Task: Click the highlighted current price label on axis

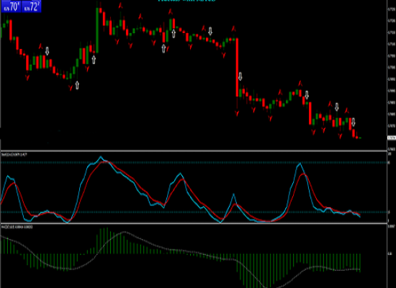Action: (392, 138)
